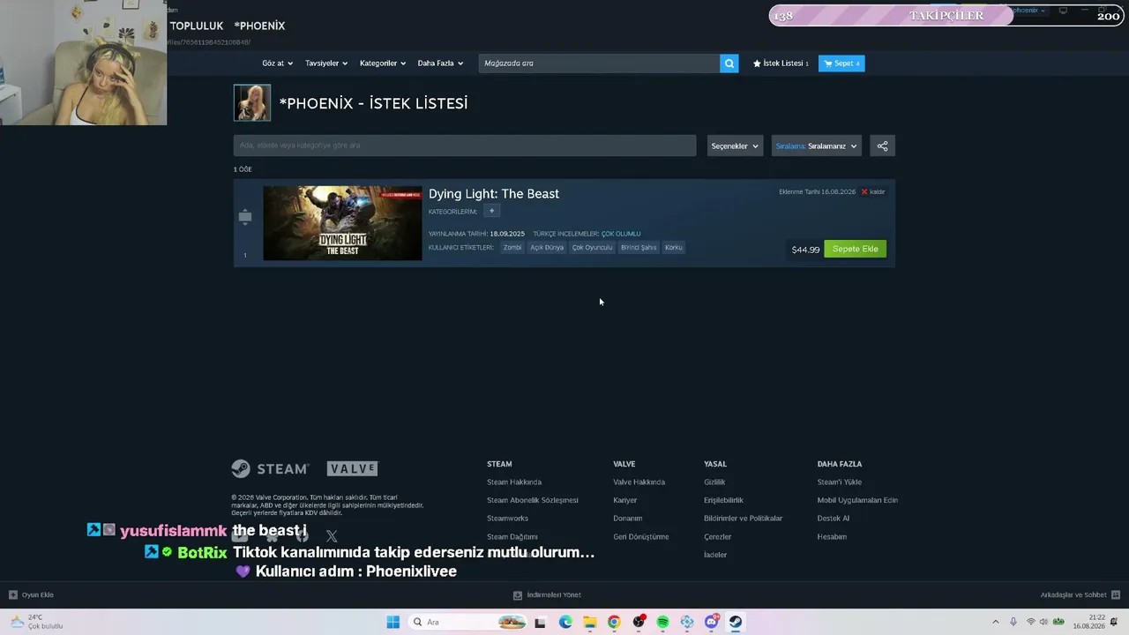This screenshot has width=1129, height=635.
Task: Select the Çok Oyunculu tag
Action: (x=592, y=248)
